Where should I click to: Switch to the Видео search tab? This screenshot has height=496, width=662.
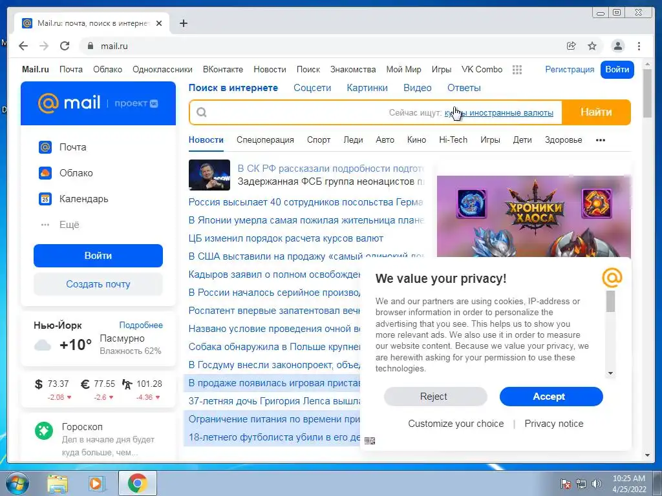coord(417,88)
